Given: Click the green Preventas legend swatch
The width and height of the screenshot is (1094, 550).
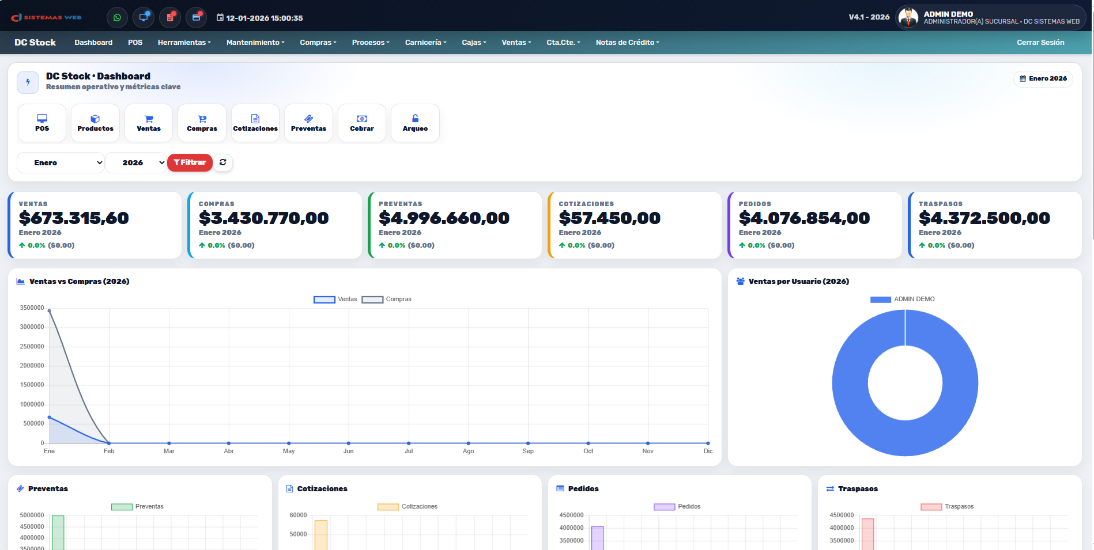Looking at the screenshot, I should [x=122, y=507].
